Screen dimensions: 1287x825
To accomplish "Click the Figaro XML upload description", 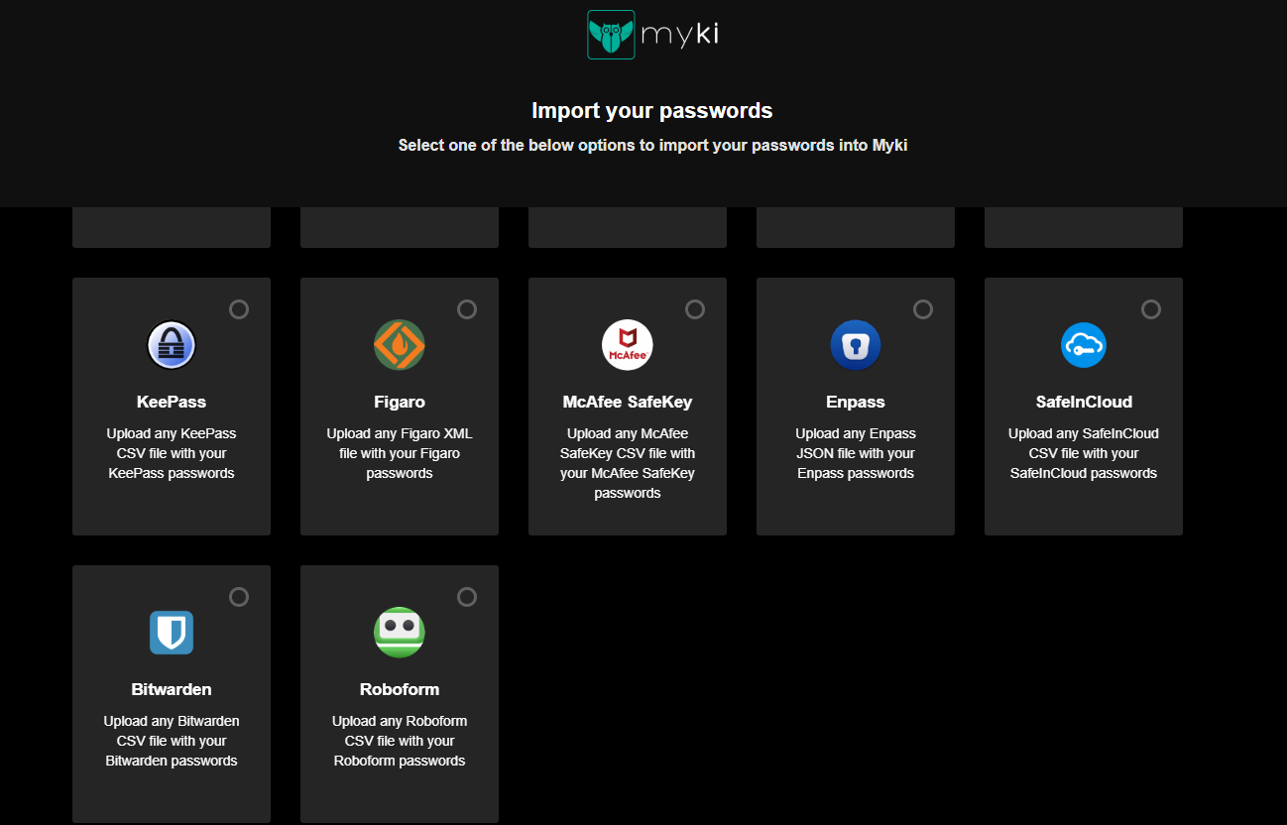I will click(400, 453).
